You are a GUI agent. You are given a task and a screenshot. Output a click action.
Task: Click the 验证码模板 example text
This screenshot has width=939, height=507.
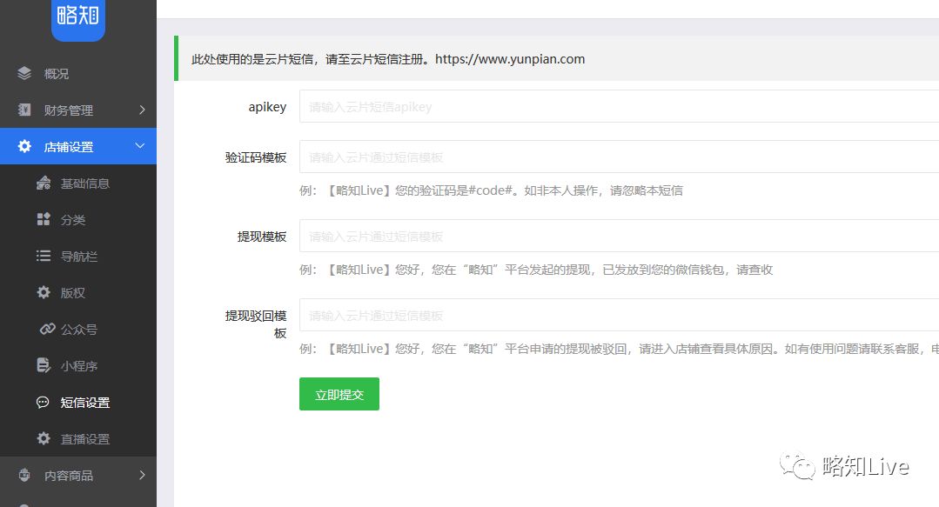tap(491, 190)
